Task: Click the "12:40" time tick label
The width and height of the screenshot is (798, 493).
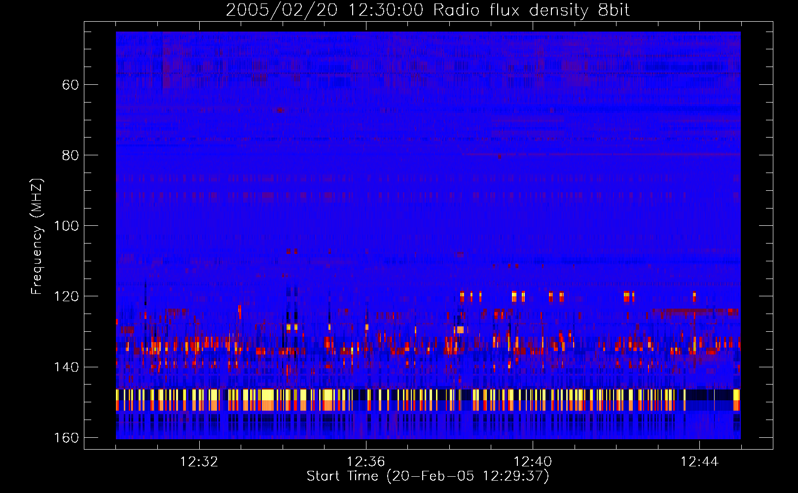Action: pyautogui.click(x=533, y=462)
